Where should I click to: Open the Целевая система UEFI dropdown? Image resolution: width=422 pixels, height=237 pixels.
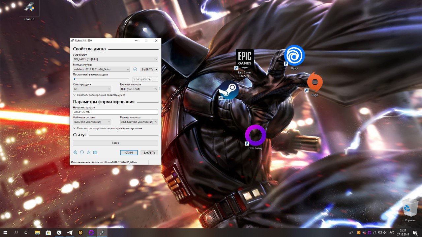pos(139,89)
